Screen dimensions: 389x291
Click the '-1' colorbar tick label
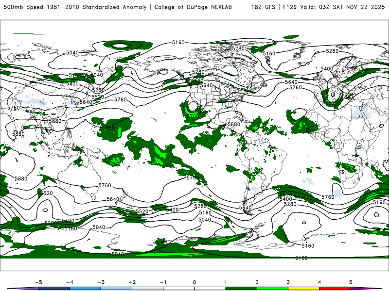tap(163, 282)
